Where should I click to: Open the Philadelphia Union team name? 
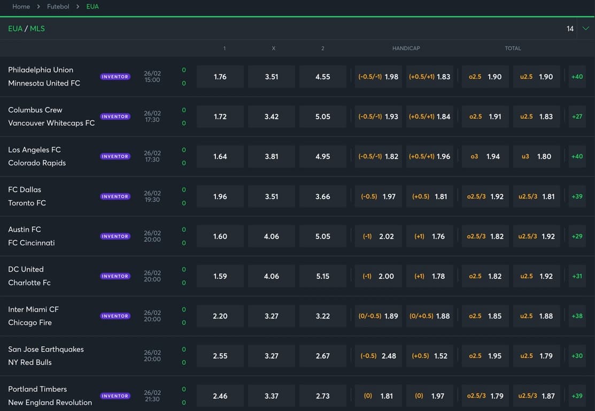click(x=41, y=70)
